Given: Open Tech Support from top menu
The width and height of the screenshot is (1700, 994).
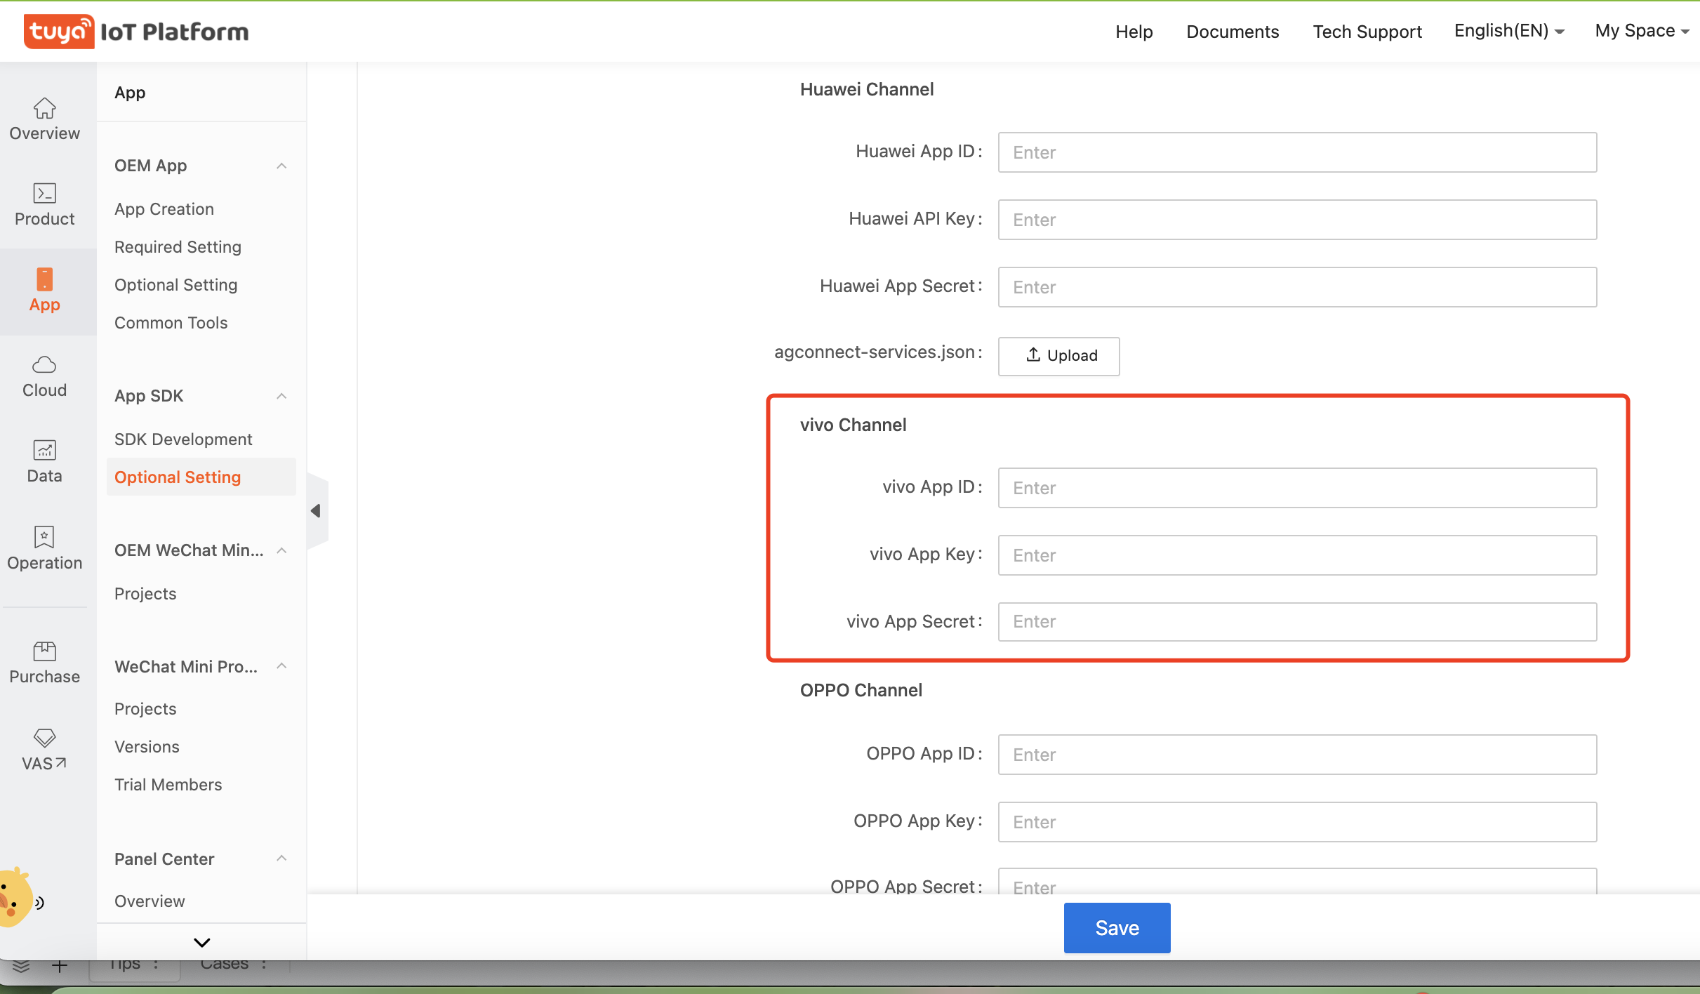Looking at the screenshot, I should coord(1367,32).
